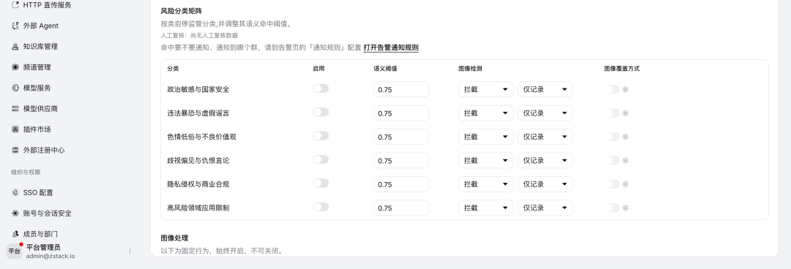Open 拦截 dropdown in 高风险领域应用限制 row

(x=486, y=208)
